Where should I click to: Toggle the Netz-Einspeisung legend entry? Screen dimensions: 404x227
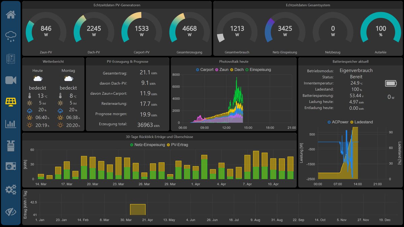point(147,145)
